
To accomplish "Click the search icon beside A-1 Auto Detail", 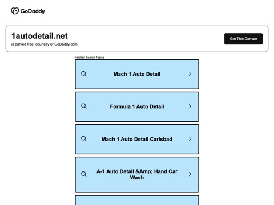I will coord(84,174).
